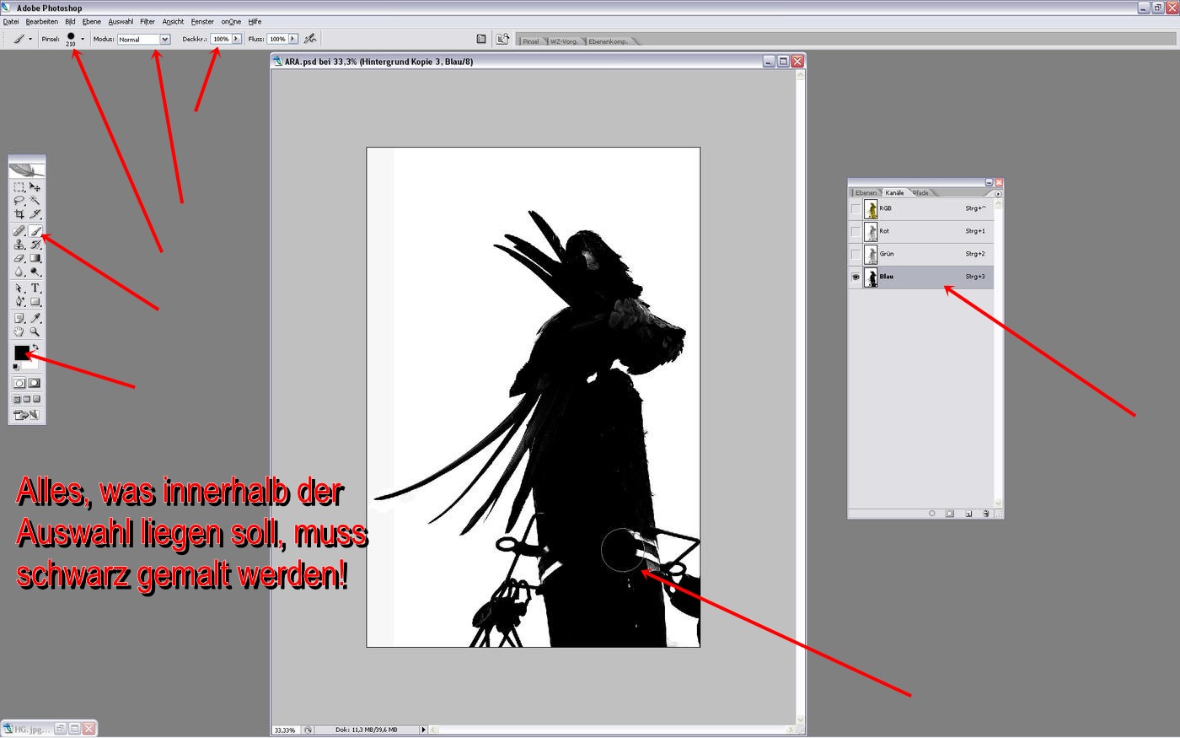This screenshot has height=738, width=1180.
Task: Hide the Blau channel eye icon
Action: pos(855,277)
